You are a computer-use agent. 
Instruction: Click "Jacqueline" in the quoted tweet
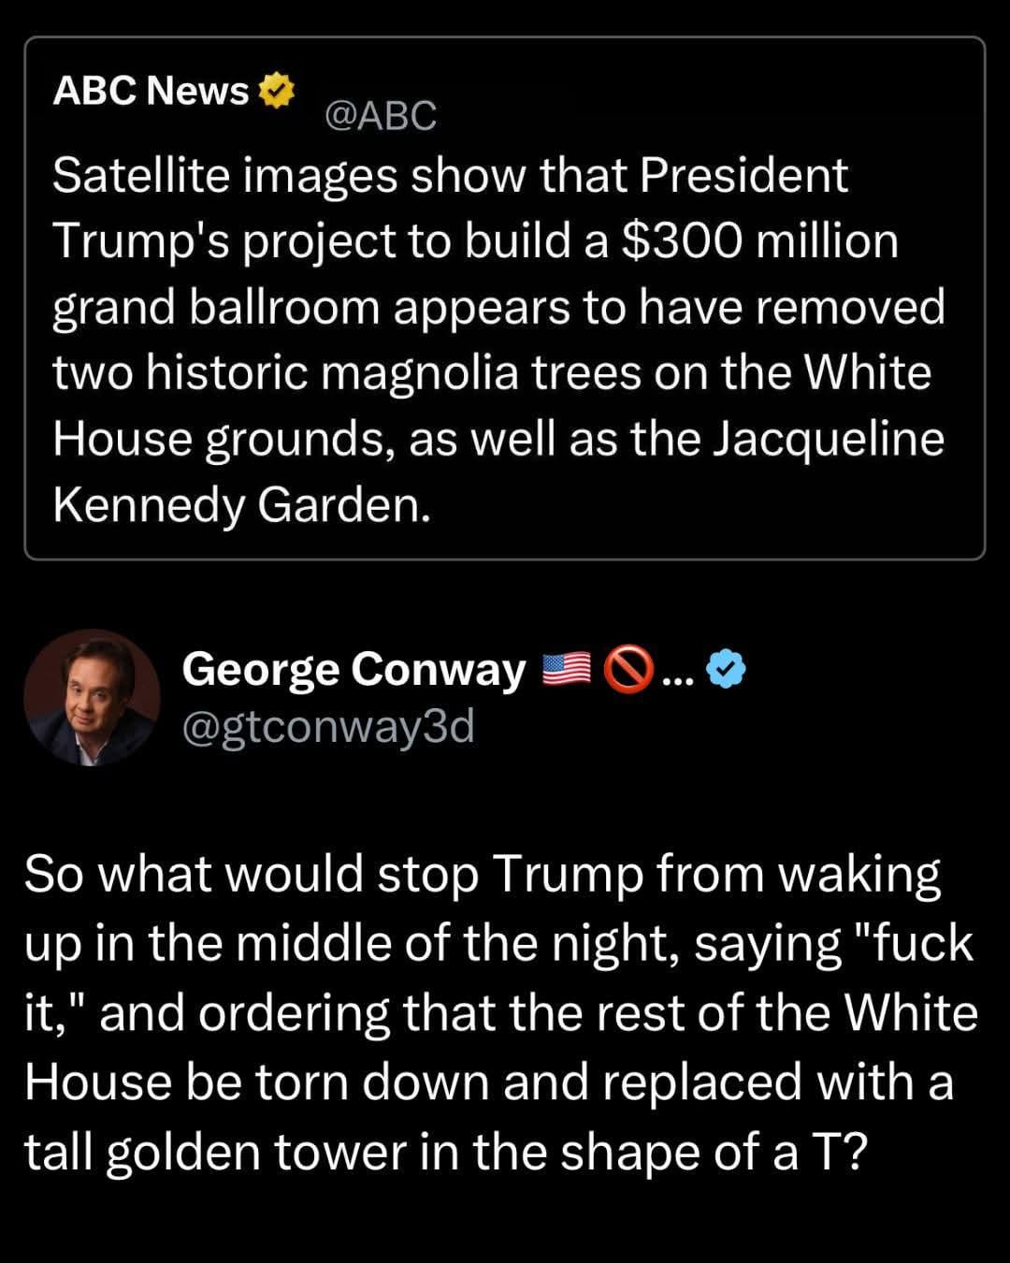[x=829, y=440]
